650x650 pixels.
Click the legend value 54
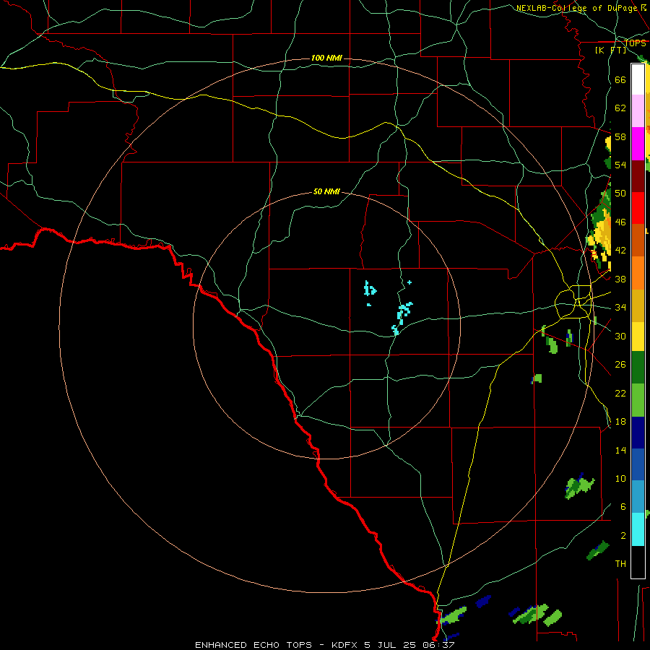click(x=620, y=165)
